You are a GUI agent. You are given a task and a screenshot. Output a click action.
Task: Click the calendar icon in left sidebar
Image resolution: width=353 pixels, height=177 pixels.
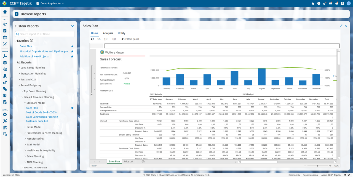(5, 37)
